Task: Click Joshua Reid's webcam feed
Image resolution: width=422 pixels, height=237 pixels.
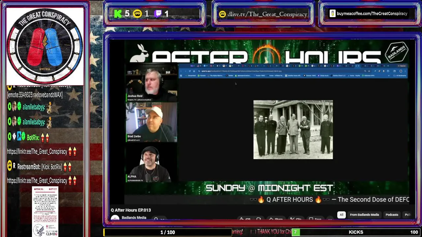Action: tap(152, 83)
